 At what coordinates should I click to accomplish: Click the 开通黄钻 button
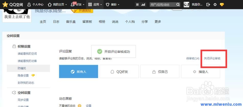pos(82,11)
